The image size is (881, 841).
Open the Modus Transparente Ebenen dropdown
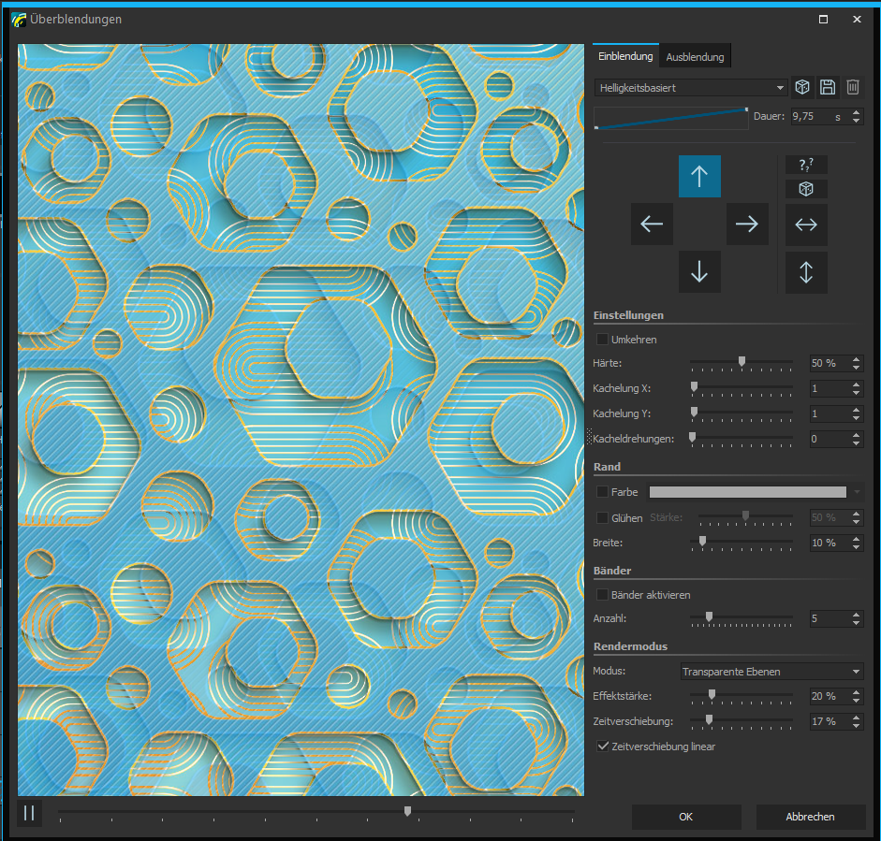[x=771, y=672]
